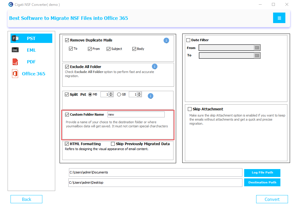Enable Skip Previously Migrated Data

pos(113,144)
